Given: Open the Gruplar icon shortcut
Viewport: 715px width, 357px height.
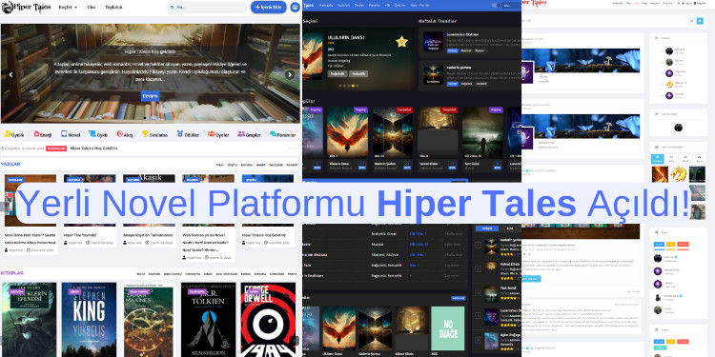Looking at the screenshot, I should click(x=249, y=134).
